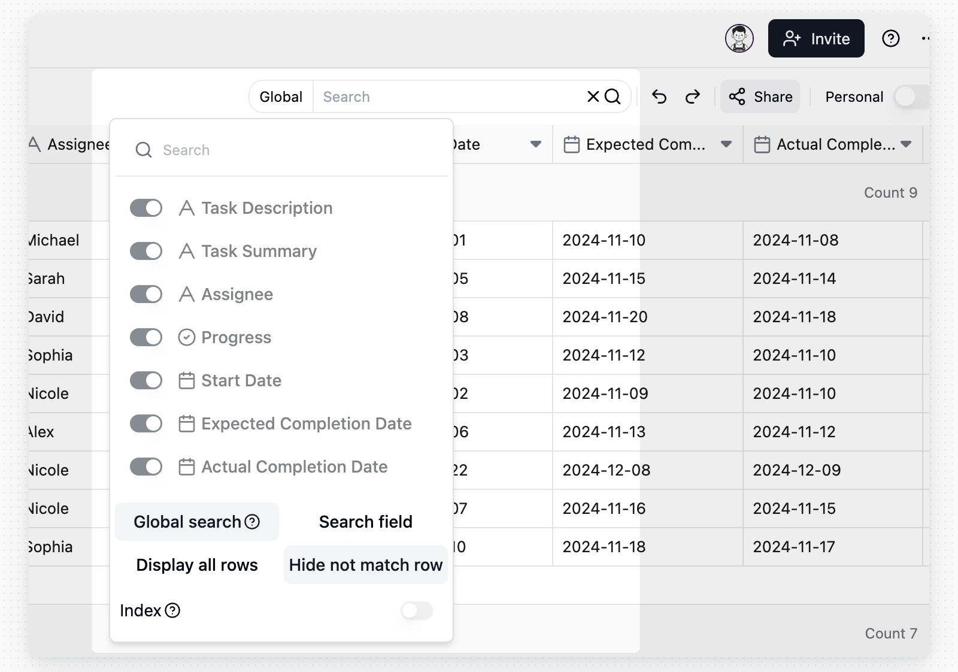Click the text icon of the Assignee column header
Screen dimensions: 958x672
(34, 144)
